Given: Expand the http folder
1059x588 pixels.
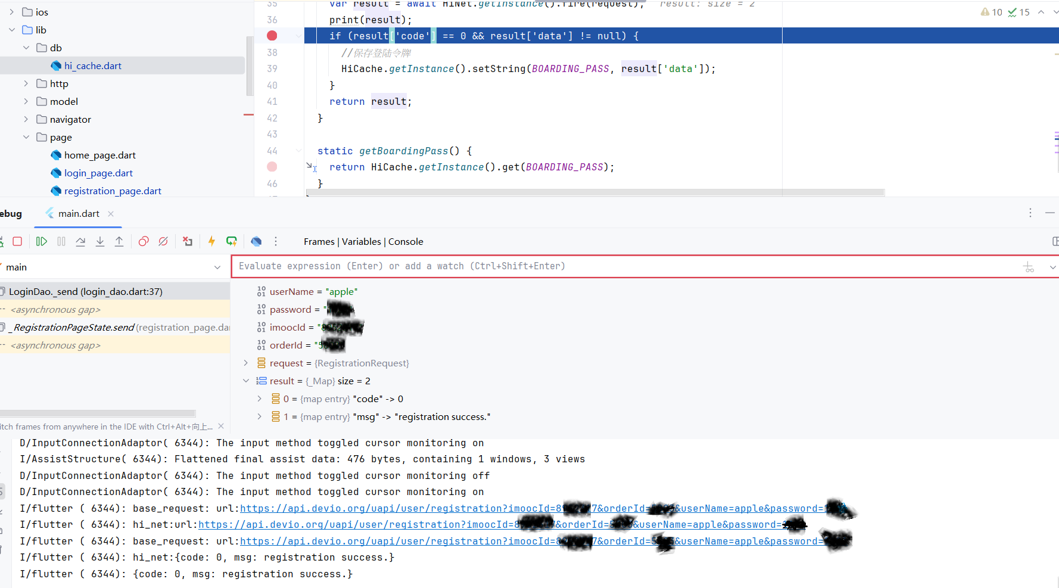Looking at the screenshot, I should tap(26, 83).
